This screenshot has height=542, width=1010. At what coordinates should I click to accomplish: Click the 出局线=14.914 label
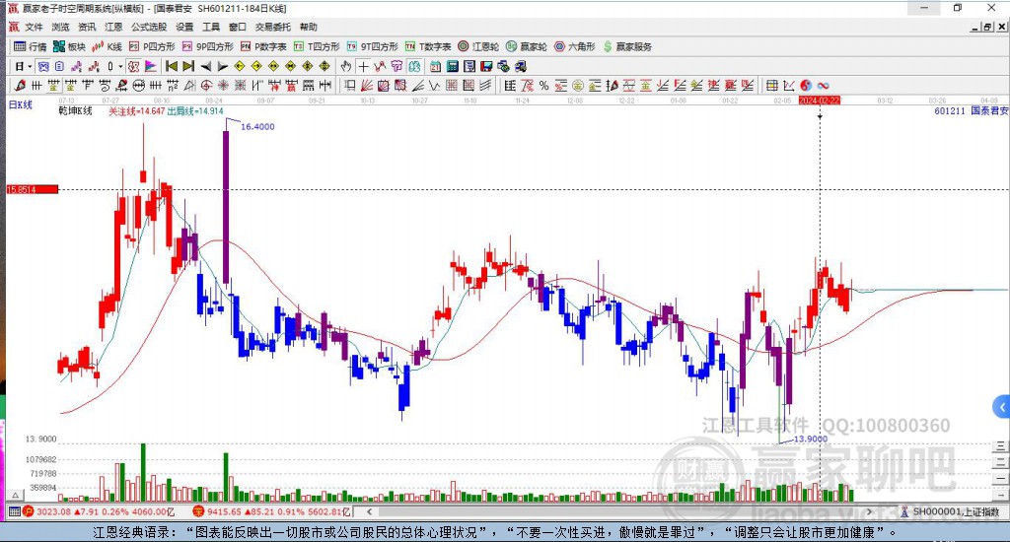pos(195,111)
